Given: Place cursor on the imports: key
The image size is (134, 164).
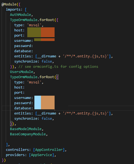Looking at the screenshot, I should [14, 10].
